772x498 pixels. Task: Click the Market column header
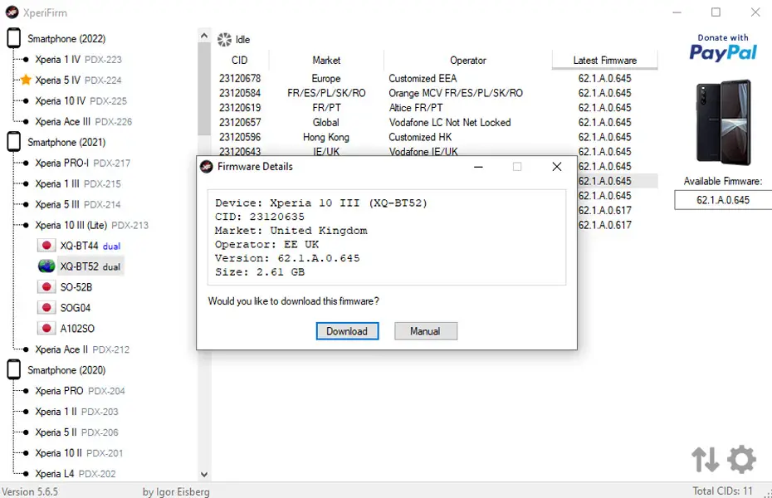coord(326,60)
